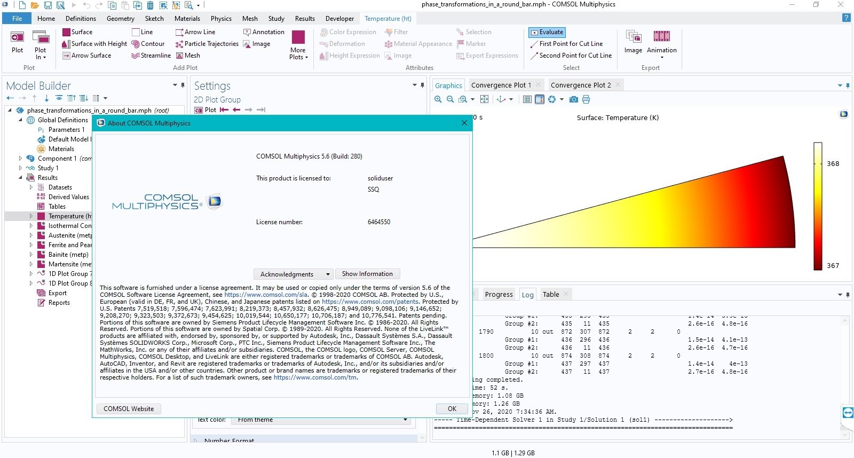854x458 pixels.
Task: Click the New file icon in quick access toolbar
Action: pyautogui.click(x=22, y=5)
